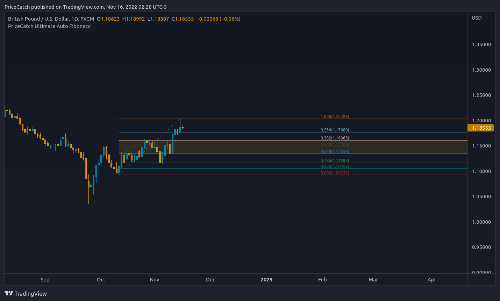Click the high value H1.18992

[134, 19]
